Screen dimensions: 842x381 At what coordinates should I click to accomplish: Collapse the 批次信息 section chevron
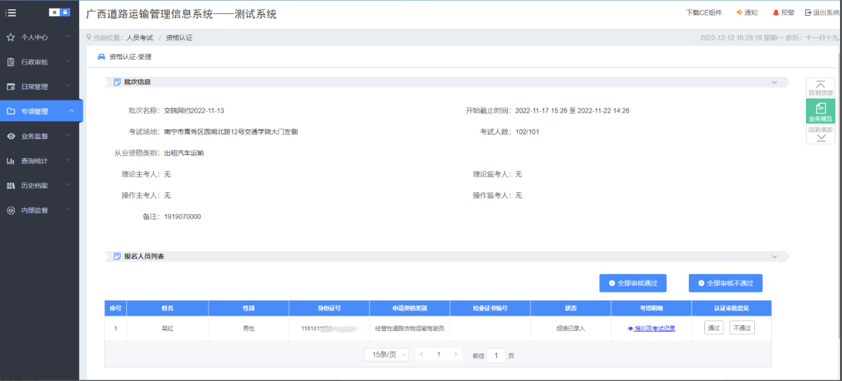click(x=774, y=82)
